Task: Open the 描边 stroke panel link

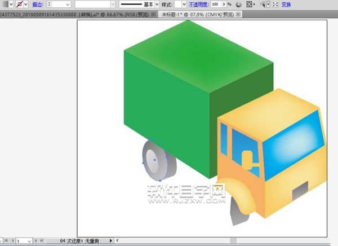Action: pos(38,5)
